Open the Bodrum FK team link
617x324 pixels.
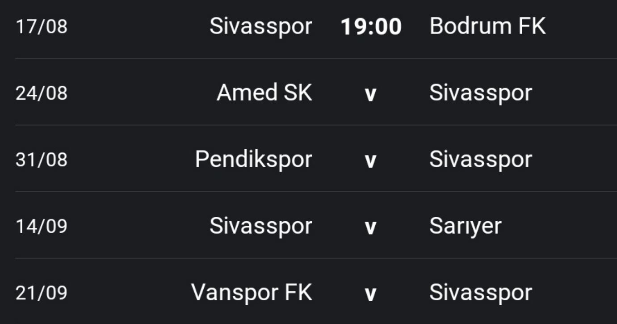tap(487, 27)
